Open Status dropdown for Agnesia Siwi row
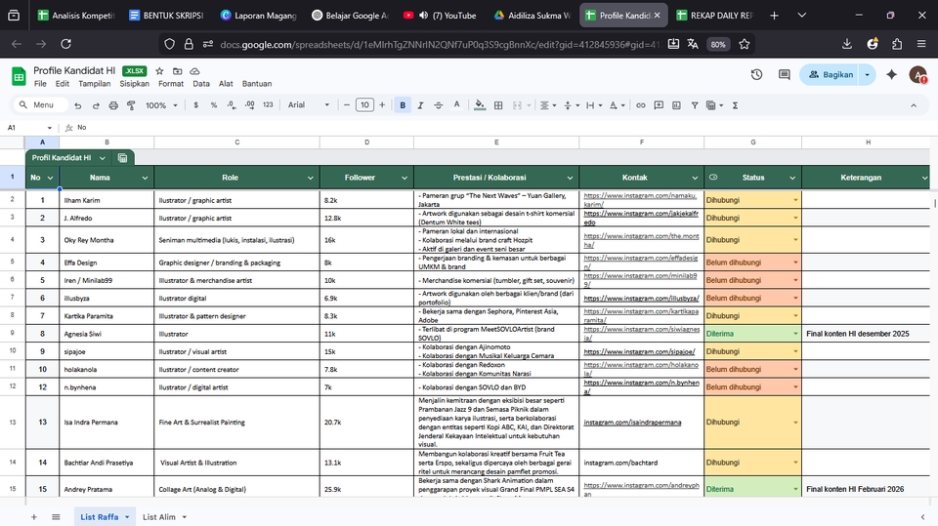 pyautogui.click(x=795, y=334)
